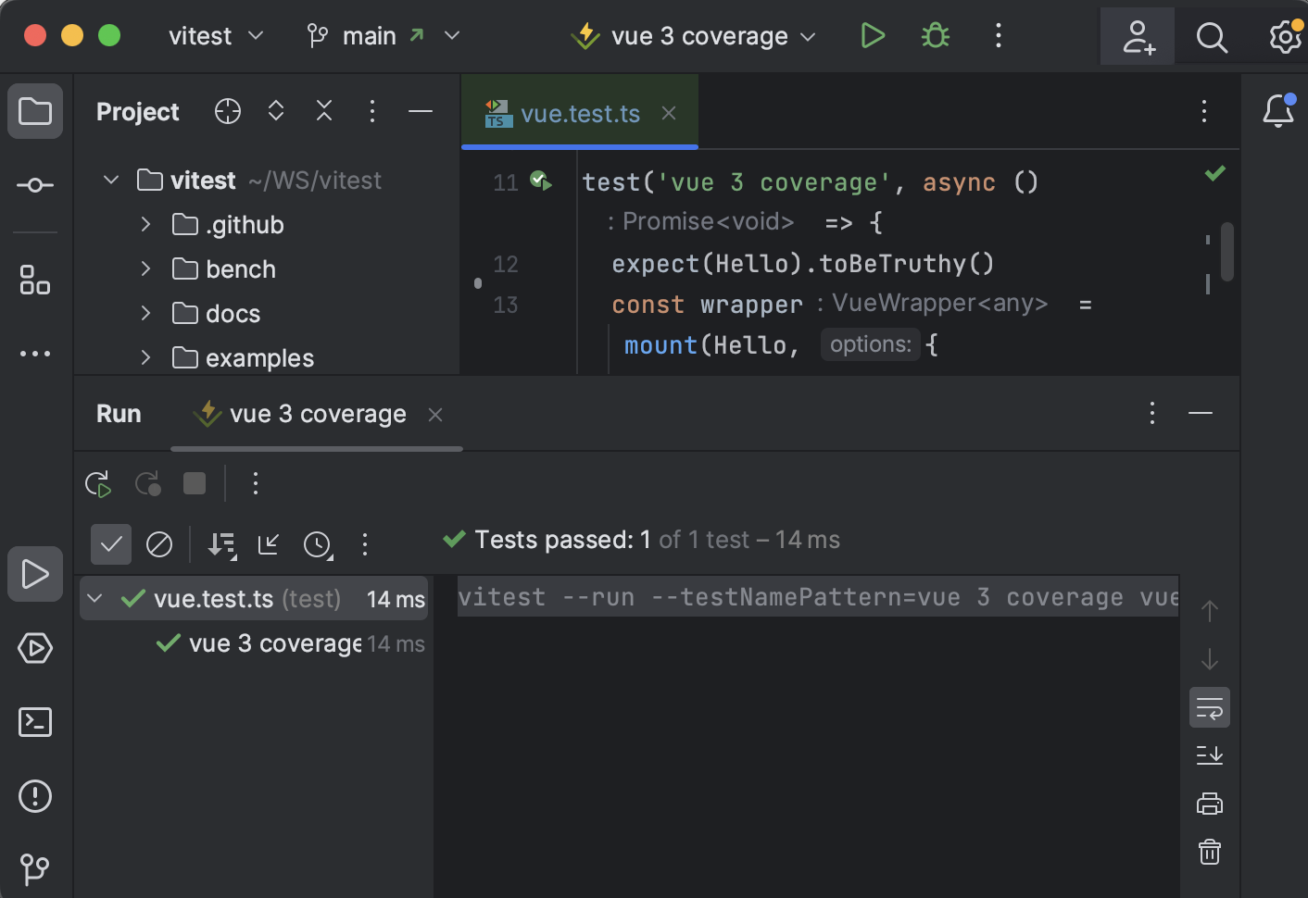
Task: Open the vitest project menu
Action: (x=216, y=35)
